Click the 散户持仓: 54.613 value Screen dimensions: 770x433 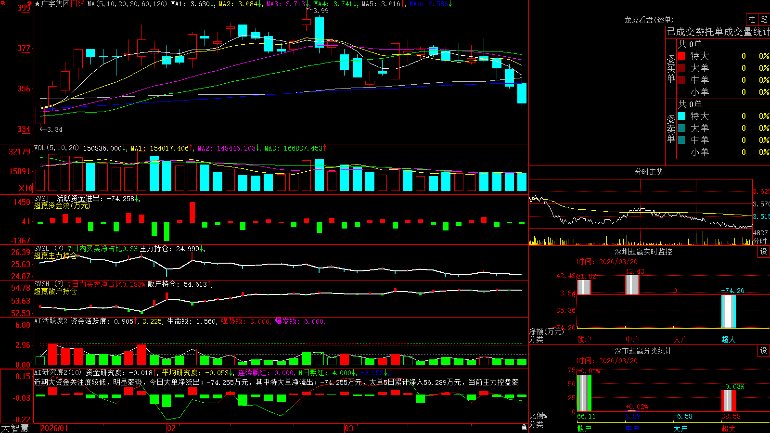pos(178,284)
